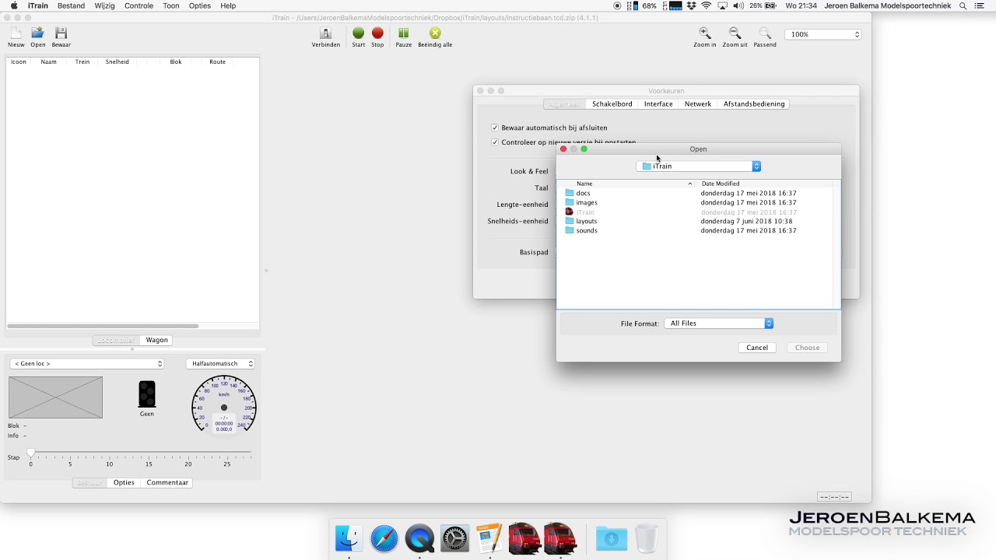Switch to the Schakelbord preferences tab

pyautogui.click(x=612, y=103)
